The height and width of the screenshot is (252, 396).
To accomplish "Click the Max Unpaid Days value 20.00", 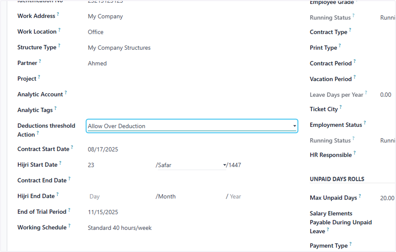I will point(387,198).
